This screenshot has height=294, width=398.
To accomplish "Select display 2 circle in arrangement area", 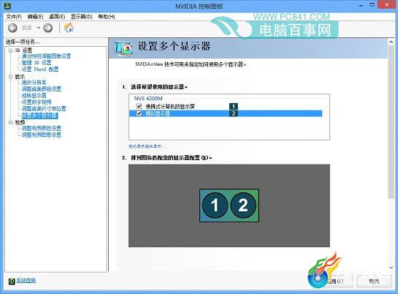I will tap(243, 205).
